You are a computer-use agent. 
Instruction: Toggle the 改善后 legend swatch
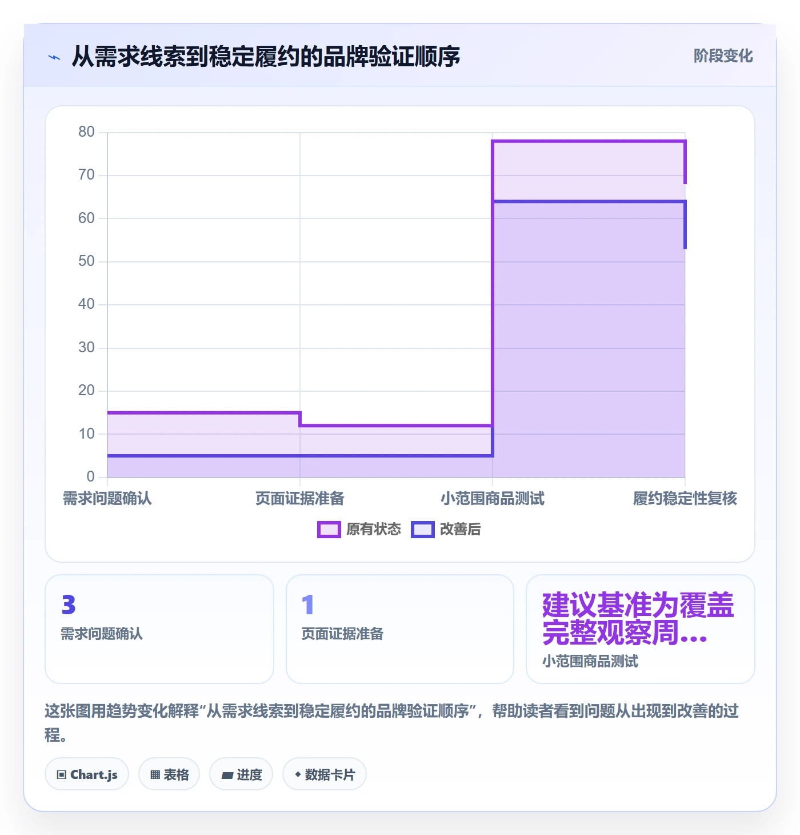click(x=423, y=530)
